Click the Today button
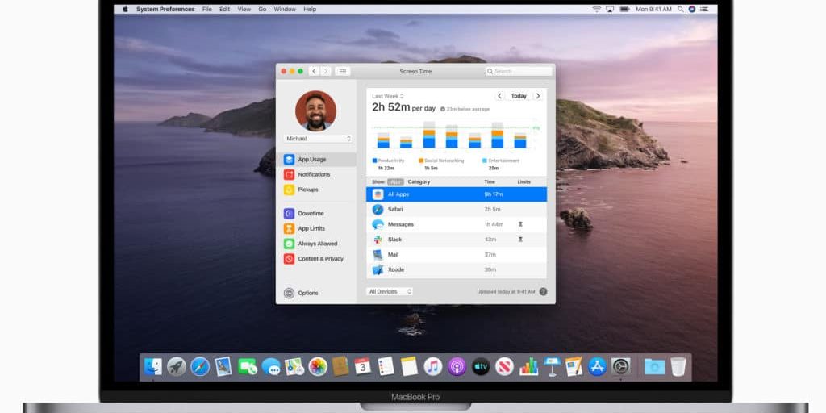 click(x=519, y=96)
